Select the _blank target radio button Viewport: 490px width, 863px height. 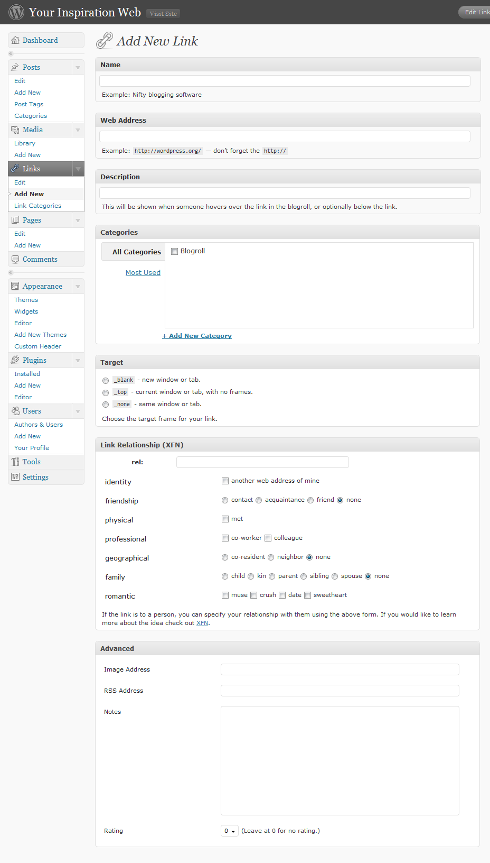click(x=106, y=381)
